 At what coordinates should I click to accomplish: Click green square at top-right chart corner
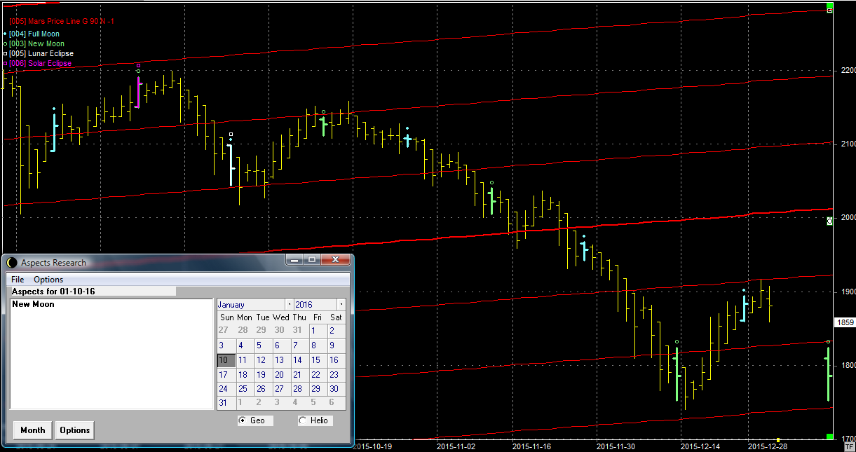tap(830, 7)
